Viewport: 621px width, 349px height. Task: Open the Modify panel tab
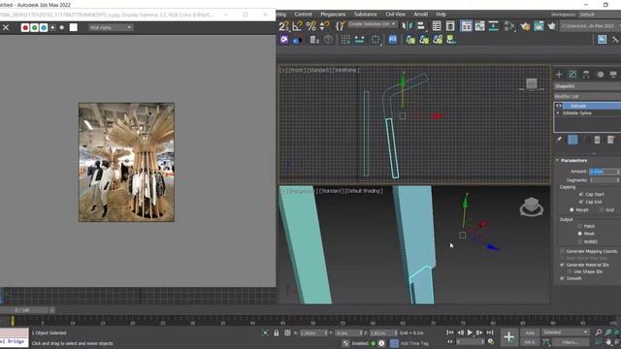click(x=572, y=74)
